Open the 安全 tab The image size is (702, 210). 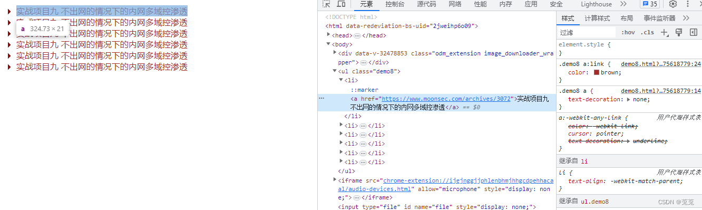[x=556, y=4]
